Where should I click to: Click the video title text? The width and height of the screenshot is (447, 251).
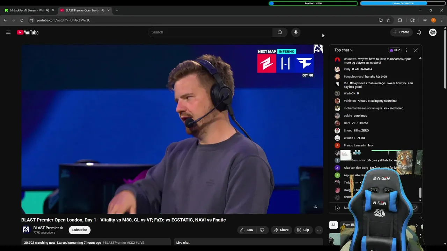click(x=124, y=220)
